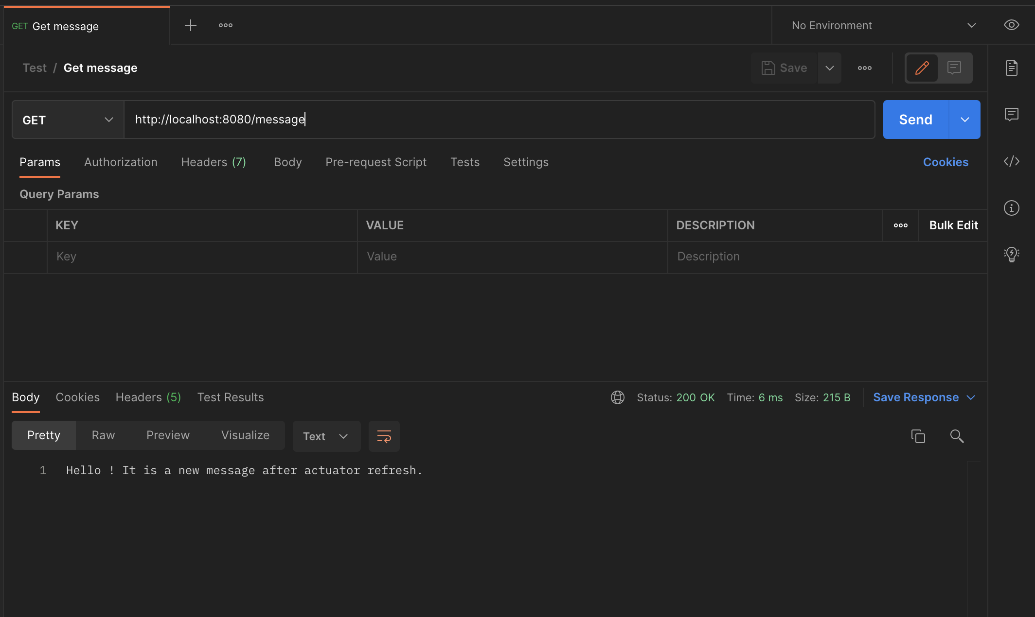Search the response with magnifier icon

tap(957, 436)
